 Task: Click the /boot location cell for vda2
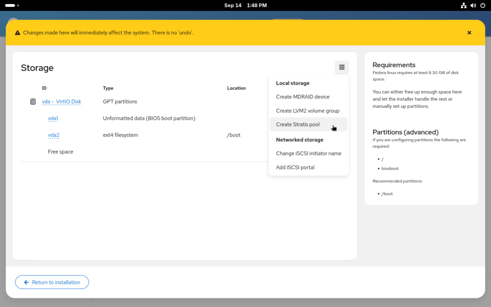click(234, 135)
